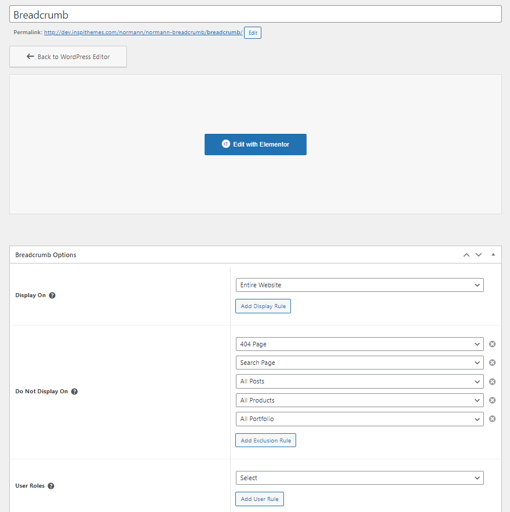
Task: Remove the 404 Page exclusion rule
Action: tap(492, 344)
